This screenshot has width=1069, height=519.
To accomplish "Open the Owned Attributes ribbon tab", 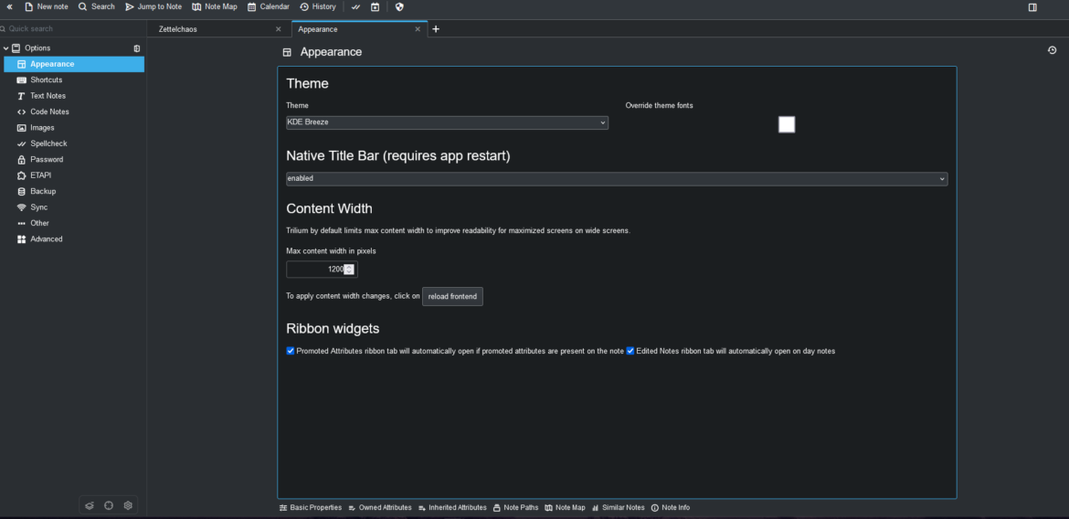I will click(x=380, y=508).
